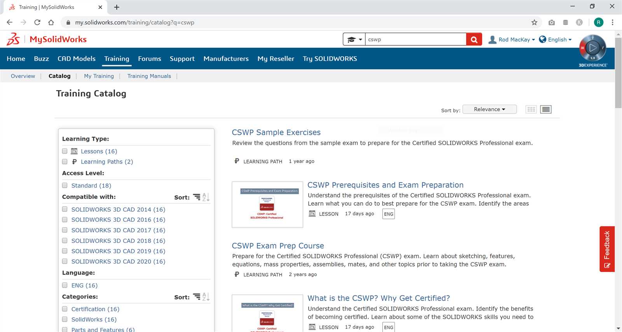Image resolution: width=622 pixels, height=332 pixels.
Task: Click the globe language icon
Action: [543, 39]
